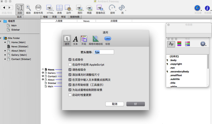Select Home [Main] page

click(18, 42)
